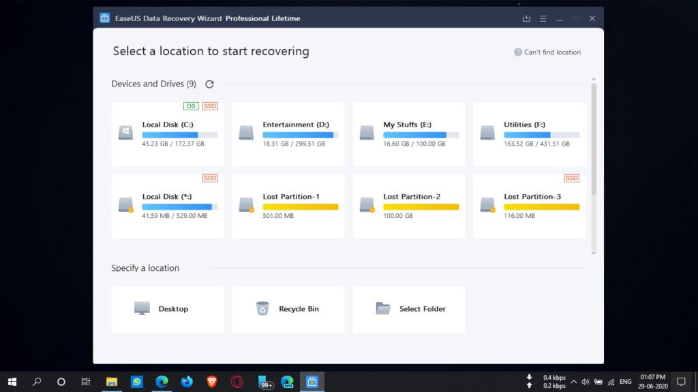The width and height of the screenshot is (698, 392).
Task: Click the scrollbar up arrow in drives list
Action: 594,79
